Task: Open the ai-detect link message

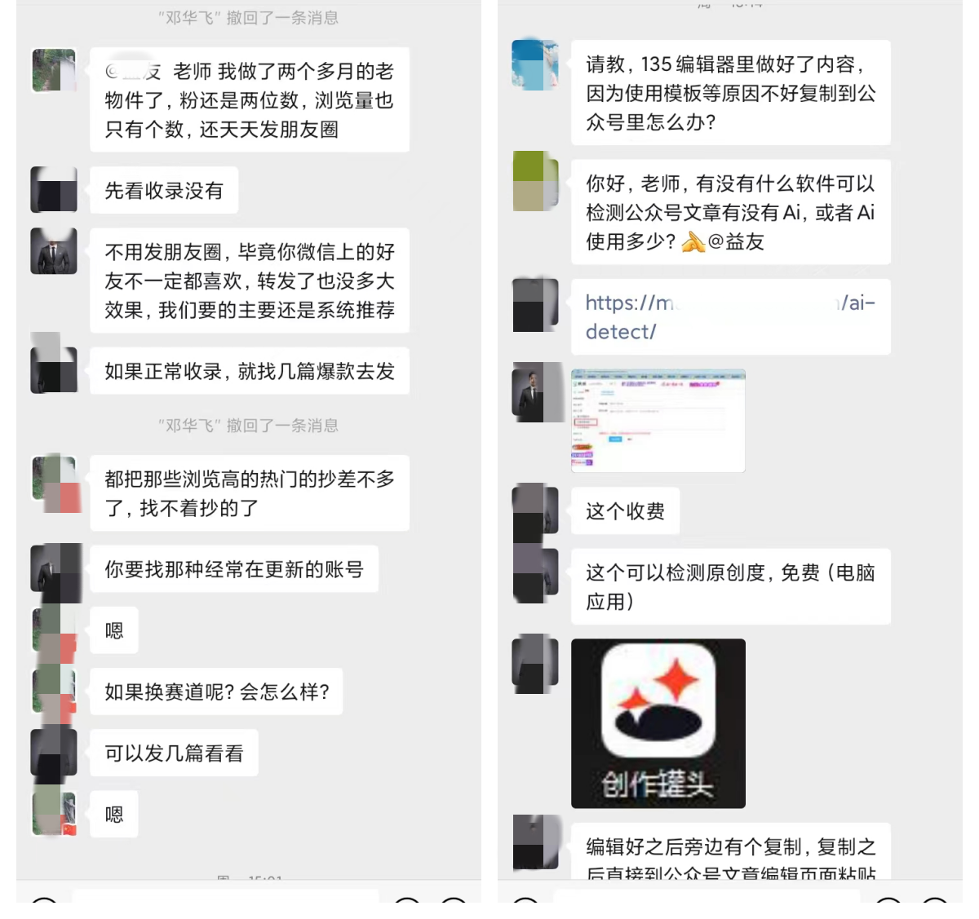Action: (730, 316)
